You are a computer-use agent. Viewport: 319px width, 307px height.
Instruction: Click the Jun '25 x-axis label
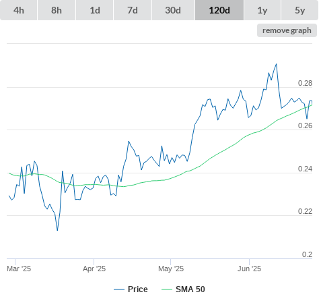tap(249, 269)
